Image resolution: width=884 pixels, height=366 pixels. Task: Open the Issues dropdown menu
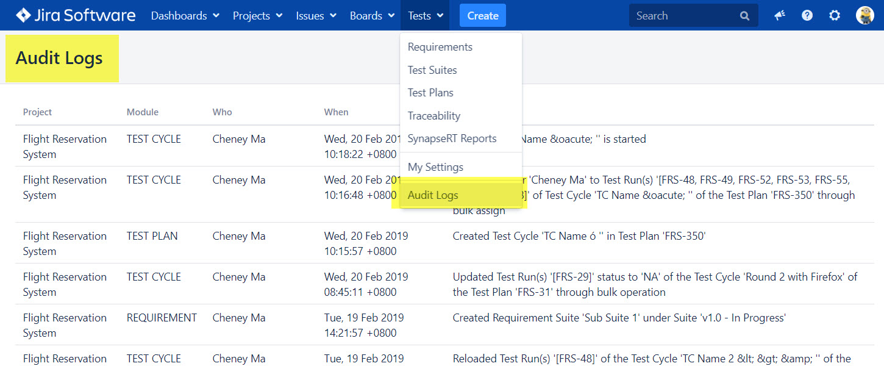point(316,16)
